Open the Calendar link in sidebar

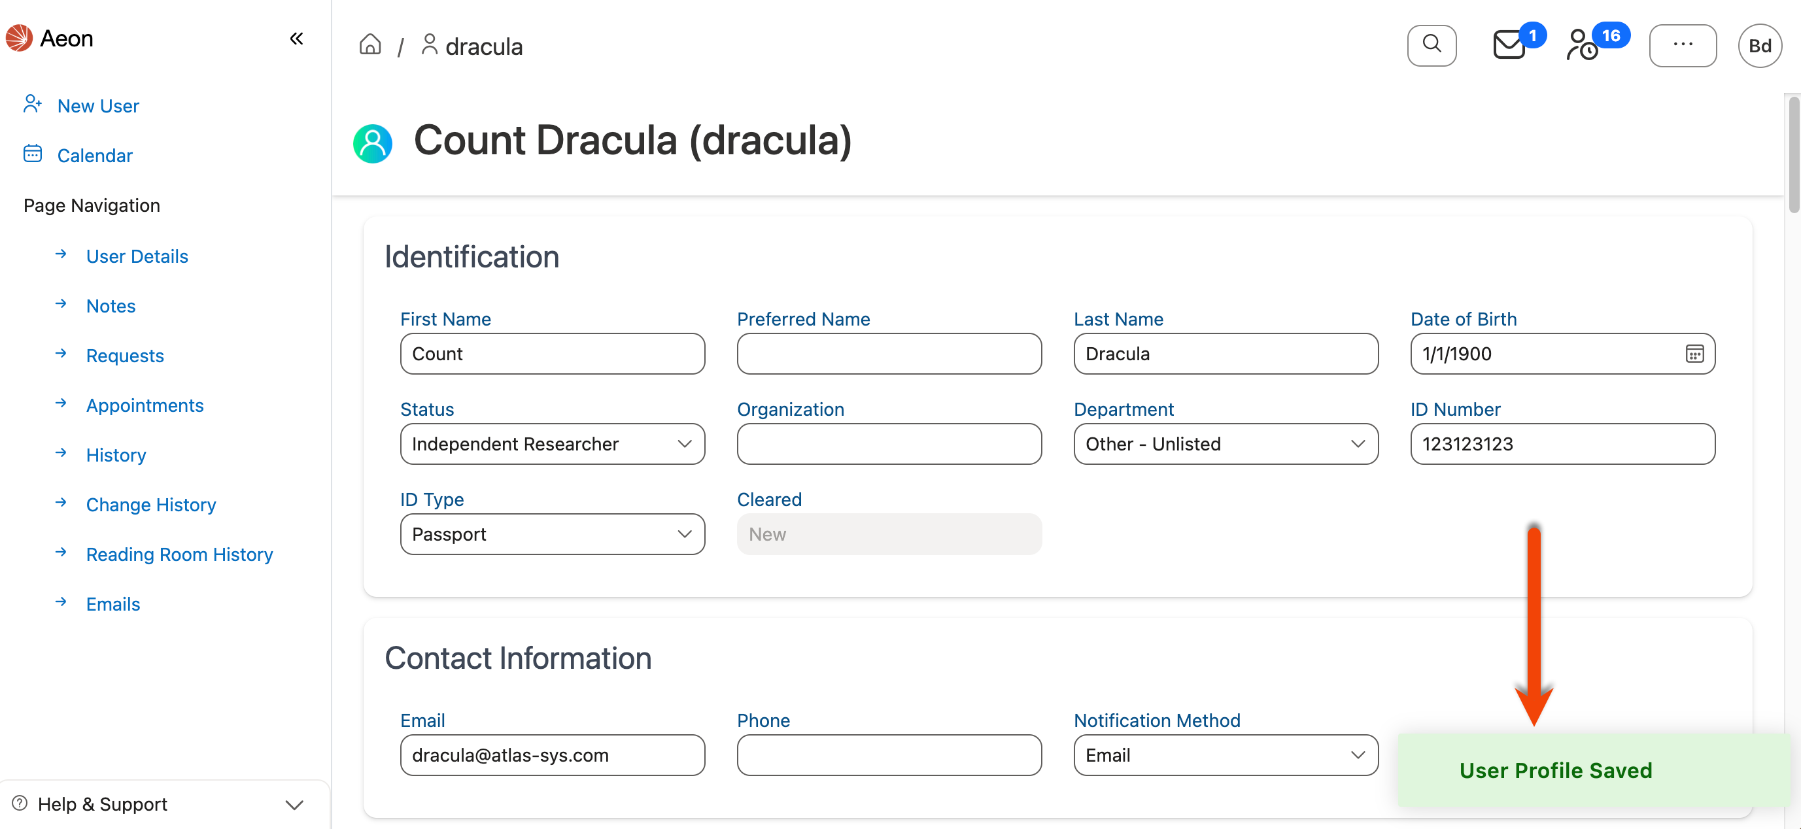[x=94, y=156]
